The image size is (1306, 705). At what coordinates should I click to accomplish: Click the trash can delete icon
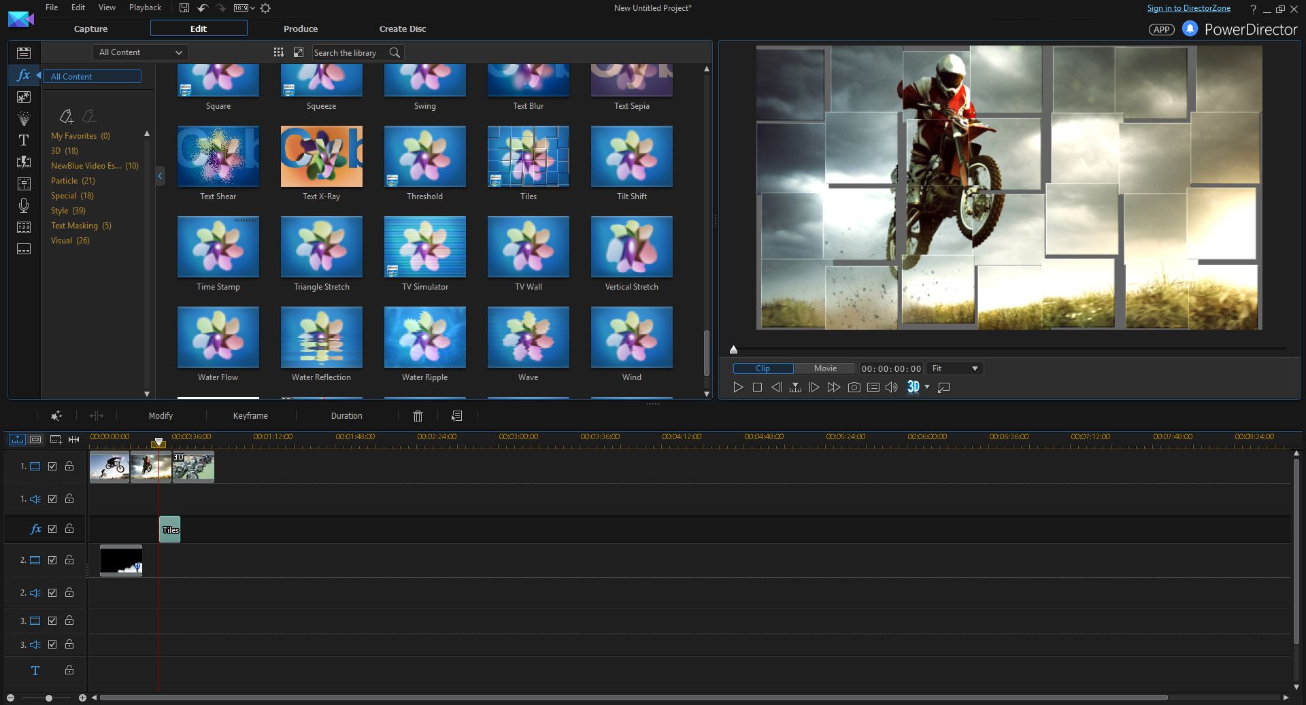pos(418,415)
